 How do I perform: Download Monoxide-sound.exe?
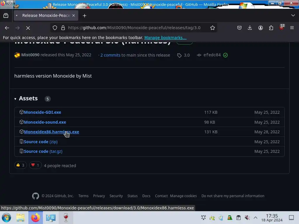point(45,122)
